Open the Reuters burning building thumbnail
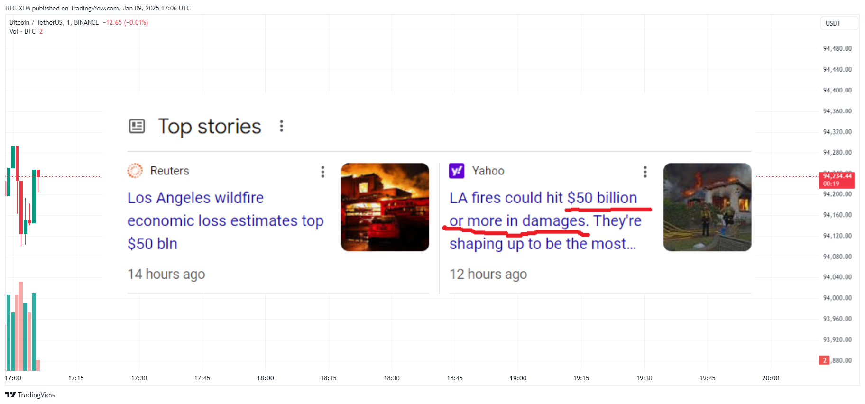This screenshot has height=404, width=865. click(385, 207)
